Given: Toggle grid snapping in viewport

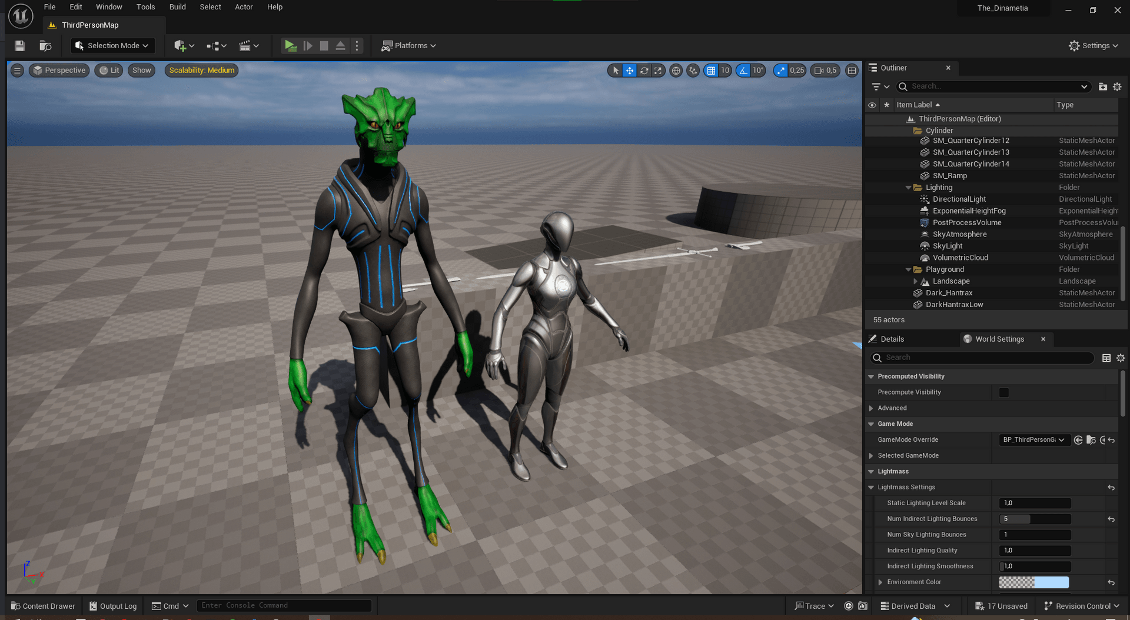Looking at the screenshot, I should coord(711,71).
